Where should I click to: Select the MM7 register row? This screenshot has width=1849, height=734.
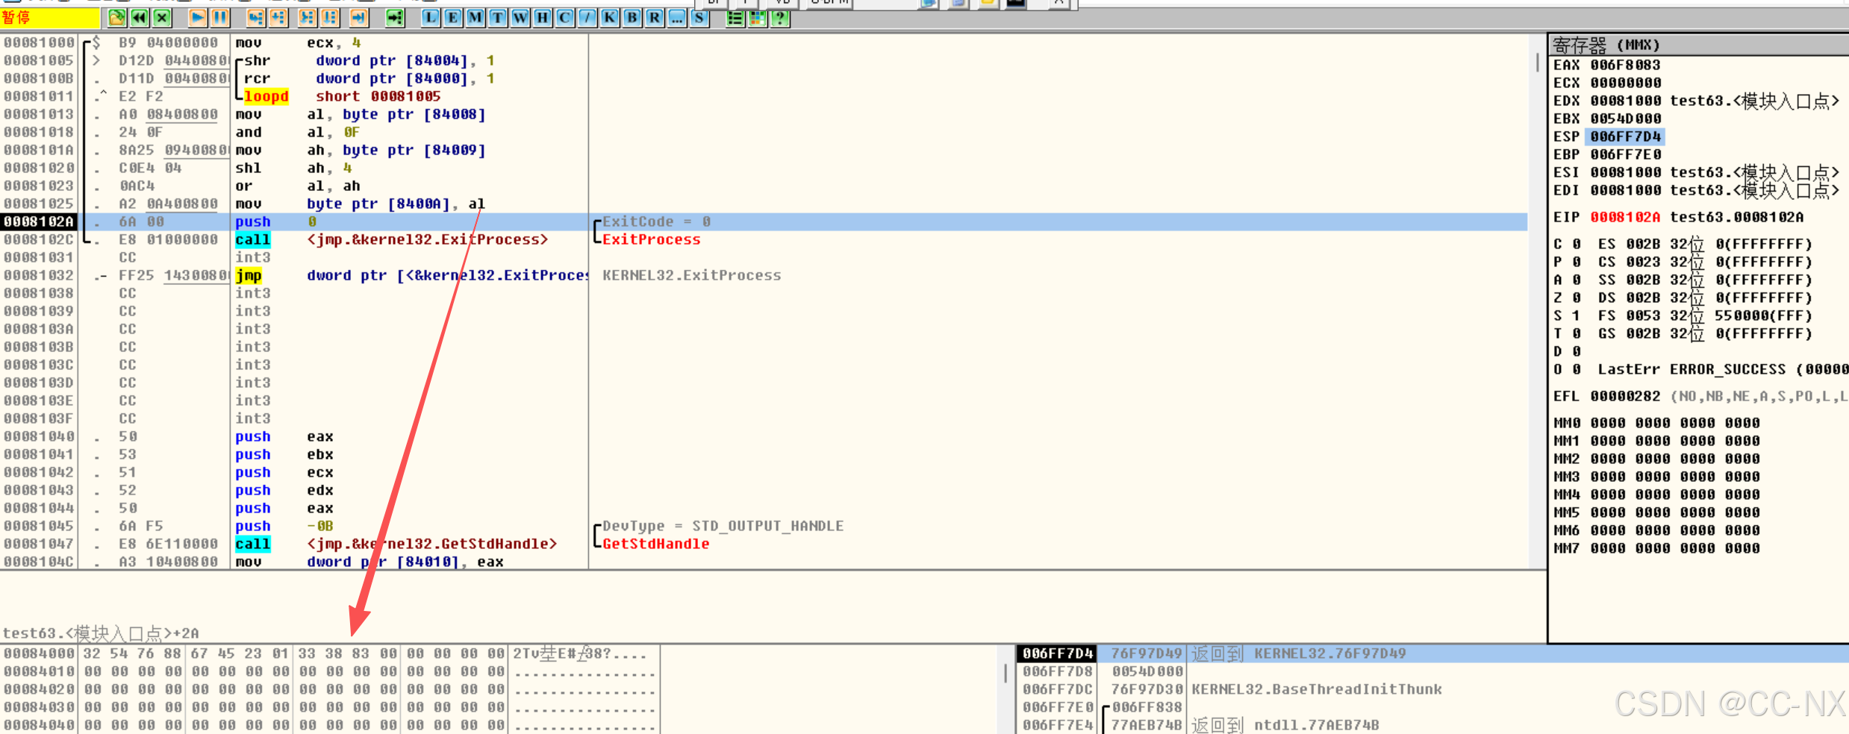[1656, 548]
